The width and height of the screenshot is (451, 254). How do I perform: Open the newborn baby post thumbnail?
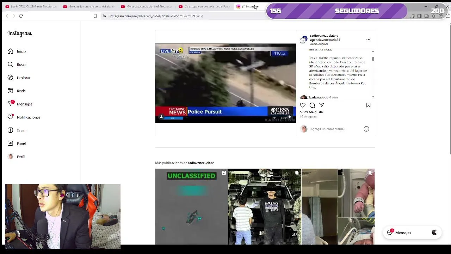338,206
